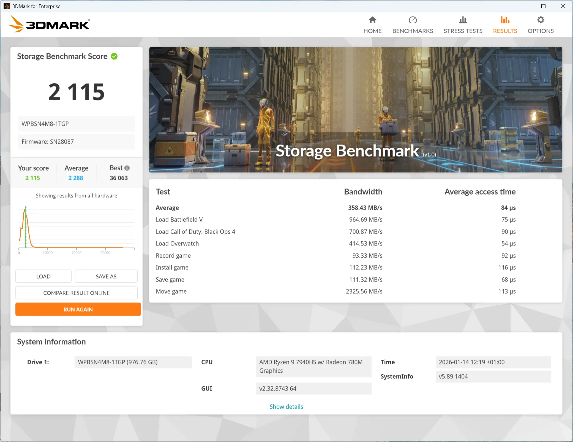
Task: Minimize the 3DMark window
Action: point(524,6)
